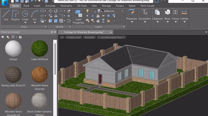208x116 pixels.
Task: Activate the Mirror tool
Action: 56,16
